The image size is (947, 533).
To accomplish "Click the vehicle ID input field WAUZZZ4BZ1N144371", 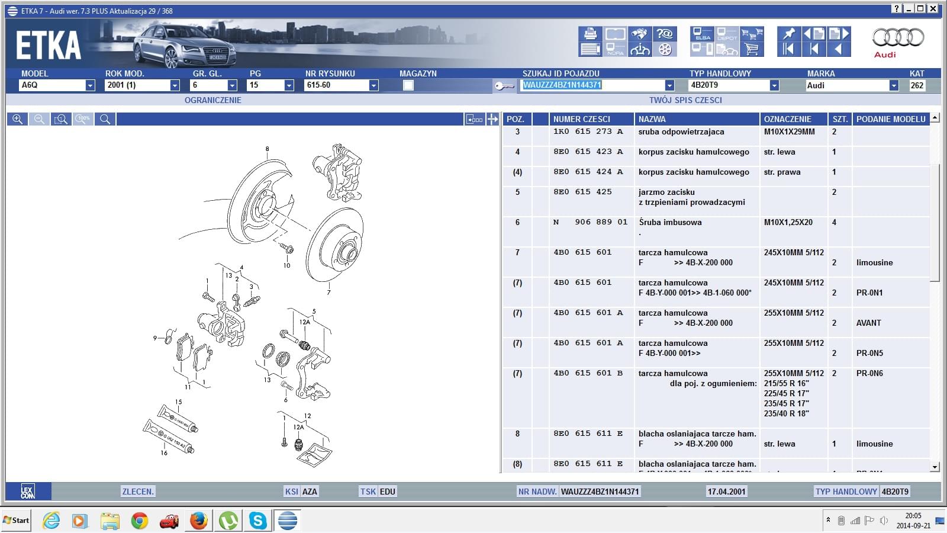I will click(592, 85).
